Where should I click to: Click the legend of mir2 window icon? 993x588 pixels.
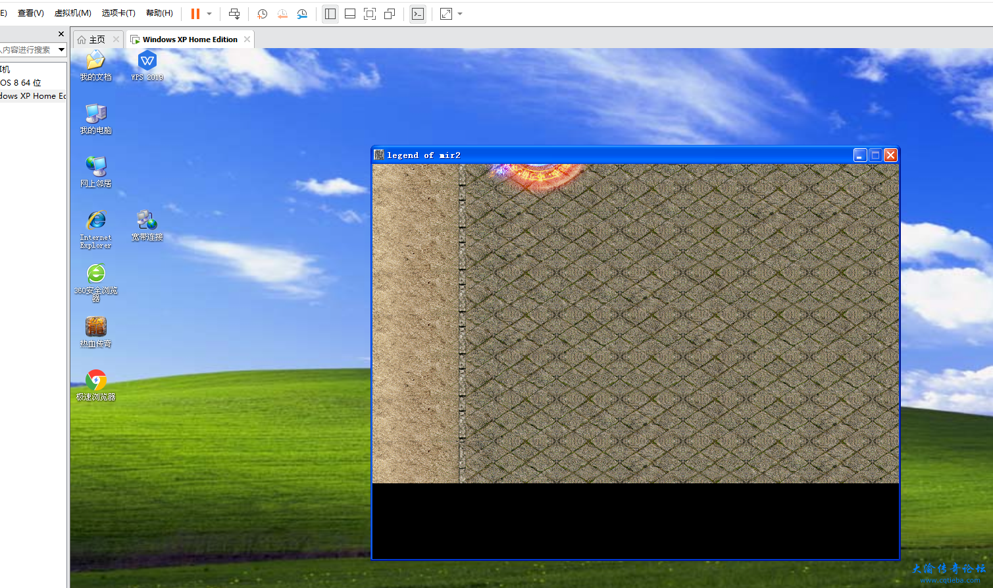(x=379, y=155)
